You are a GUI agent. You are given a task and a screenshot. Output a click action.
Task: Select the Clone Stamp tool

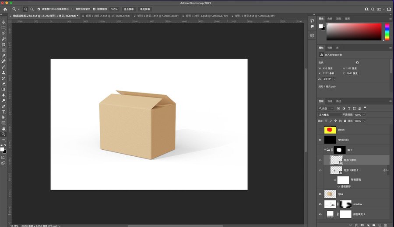(x=4, y=72)
